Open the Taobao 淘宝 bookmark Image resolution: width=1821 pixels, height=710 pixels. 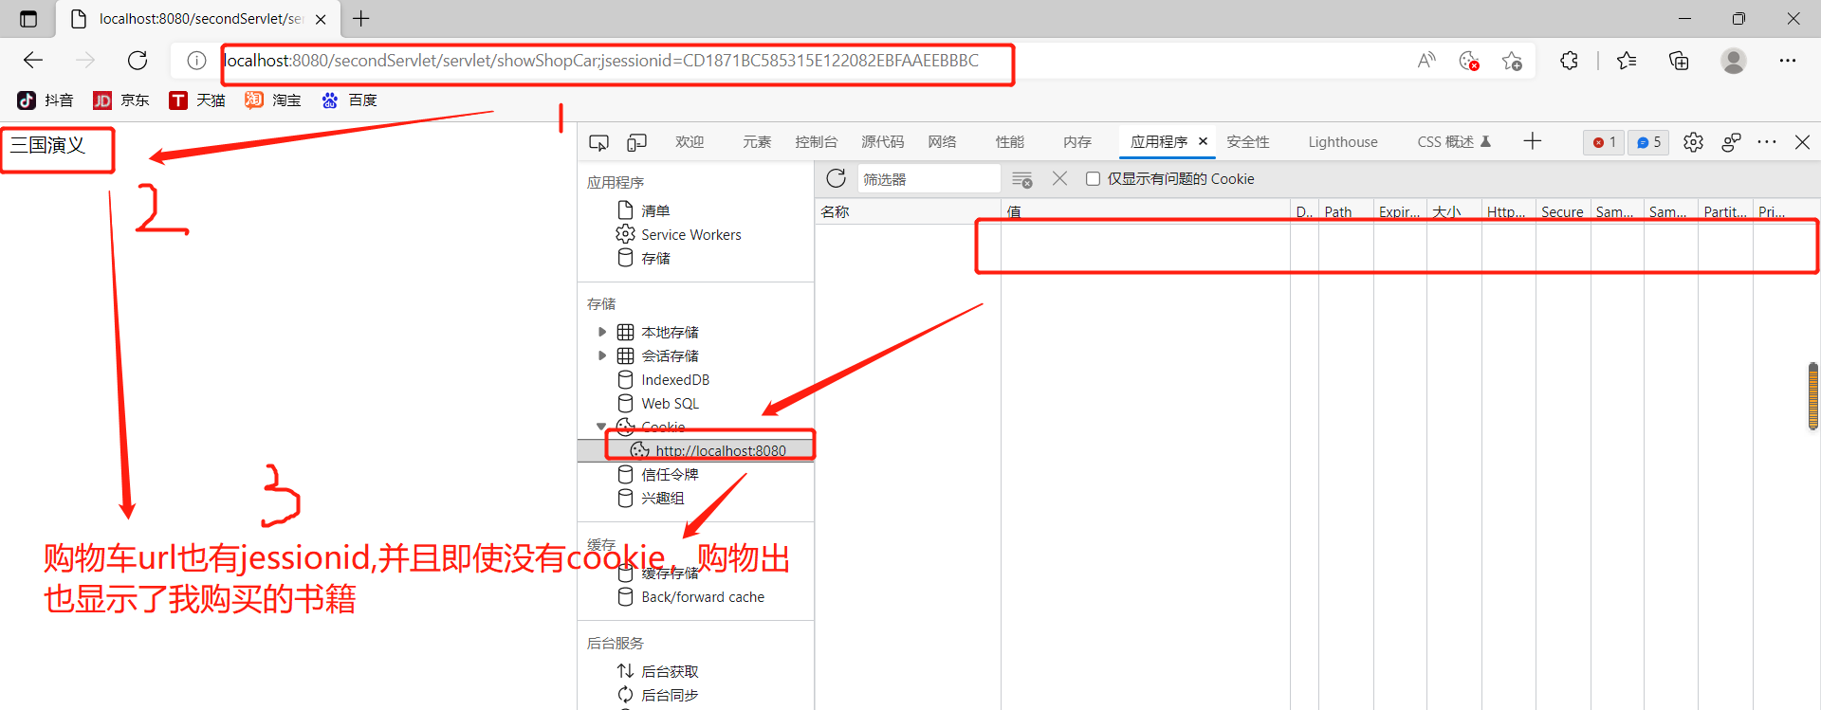[272, 100]
